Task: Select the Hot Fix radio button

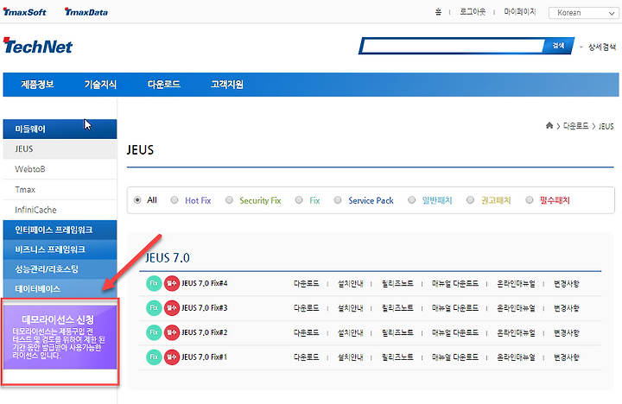Action: [175, 199]
